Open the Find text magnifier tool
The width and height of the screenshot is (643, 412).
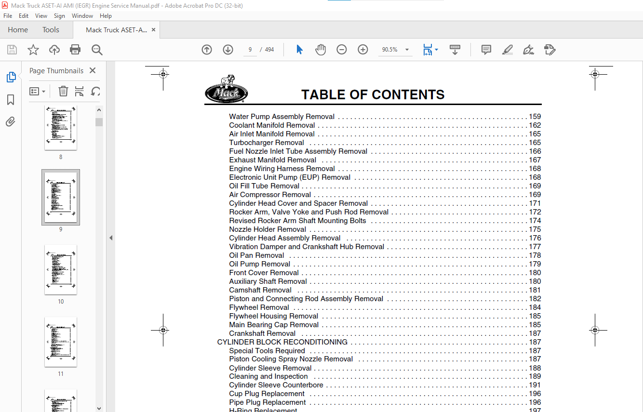97,50
